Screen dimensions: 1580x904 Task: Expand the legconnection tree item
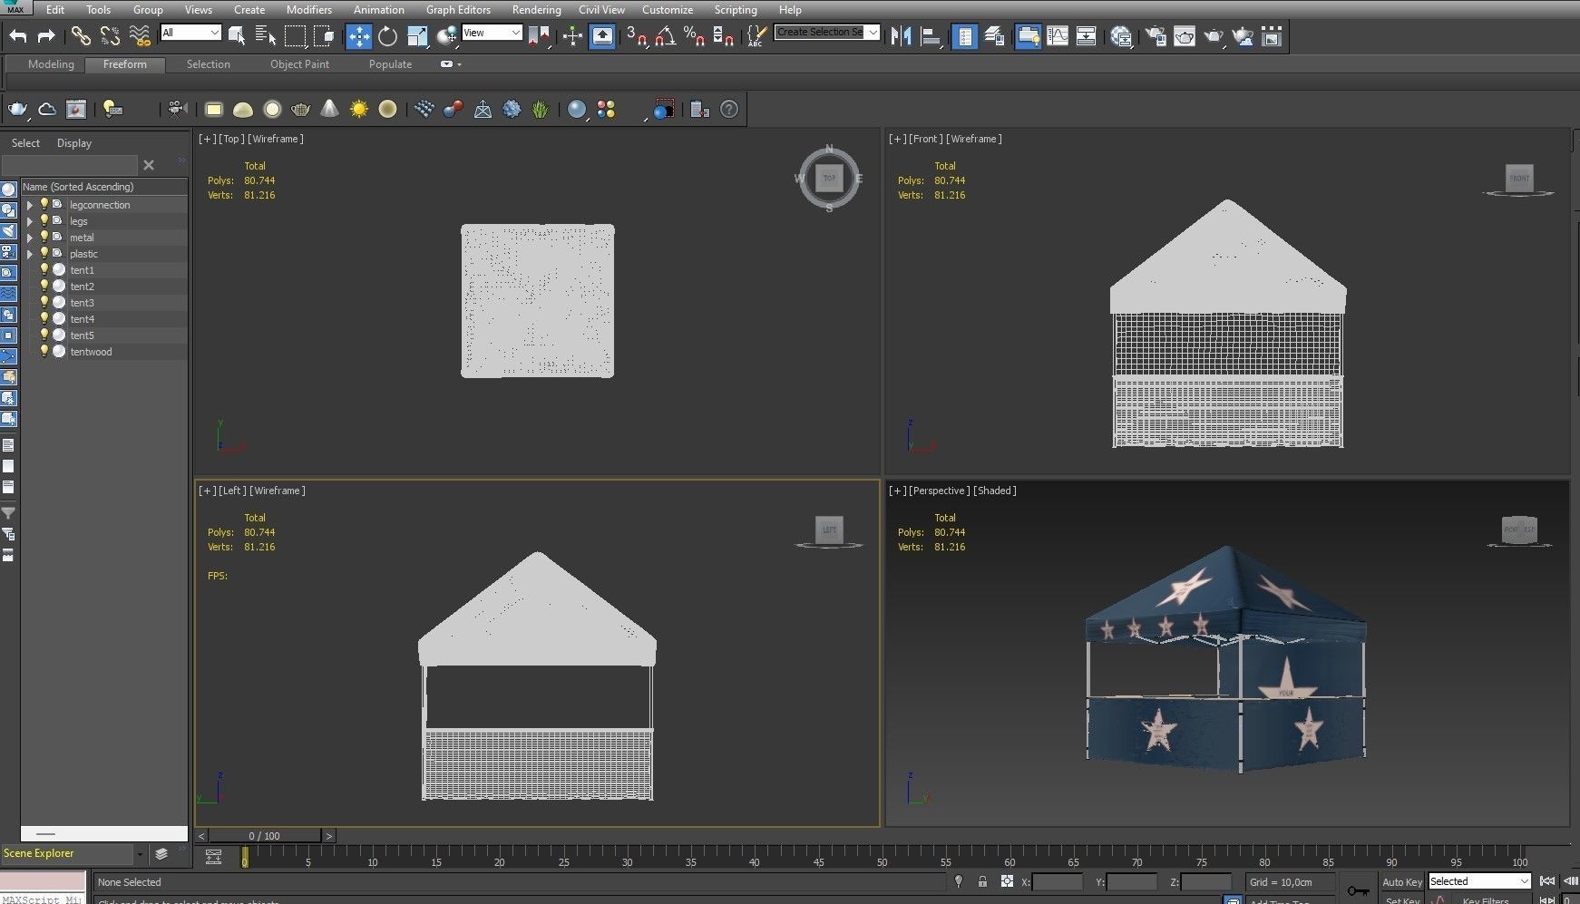point(30,205)
